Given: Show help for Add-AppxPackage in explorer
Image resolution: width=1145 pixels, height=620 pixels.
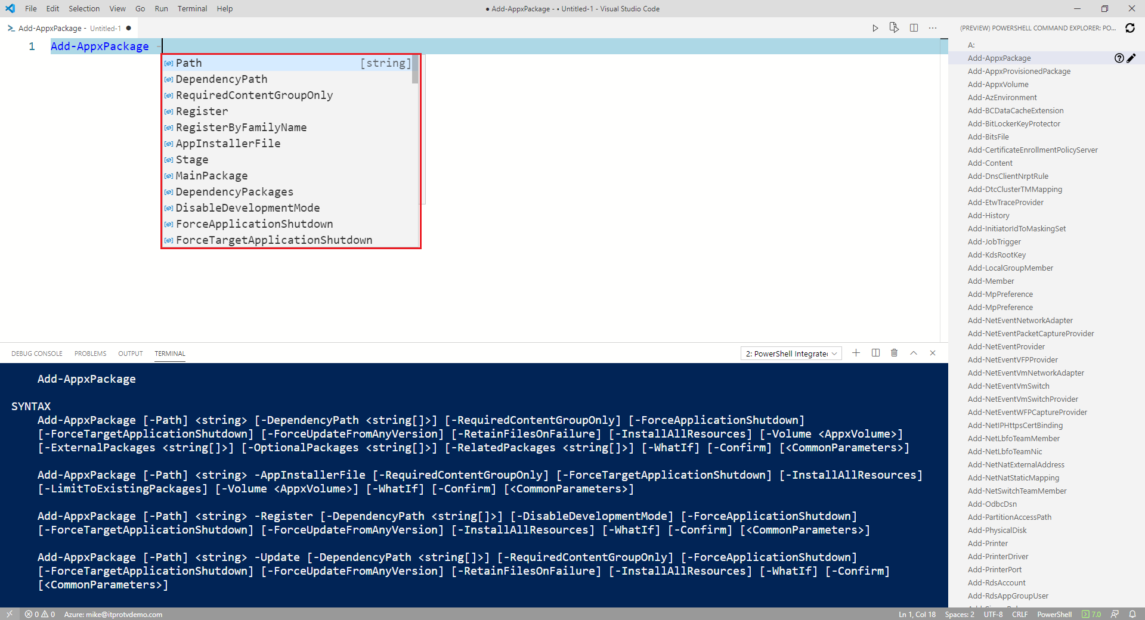Looking at the screenshot, I should [x=1119, y=58].
